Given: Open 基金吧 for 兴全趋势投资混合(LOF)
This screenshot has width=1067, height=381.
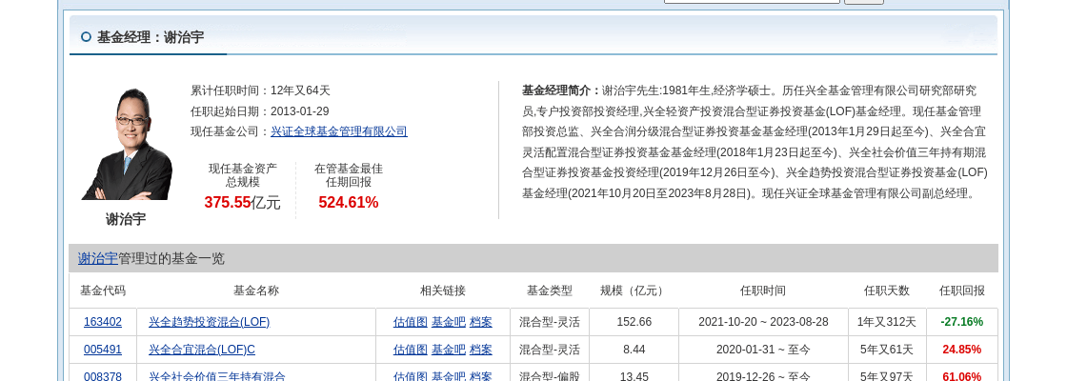Looking at the screenshot, I should (x=449, y=322).
